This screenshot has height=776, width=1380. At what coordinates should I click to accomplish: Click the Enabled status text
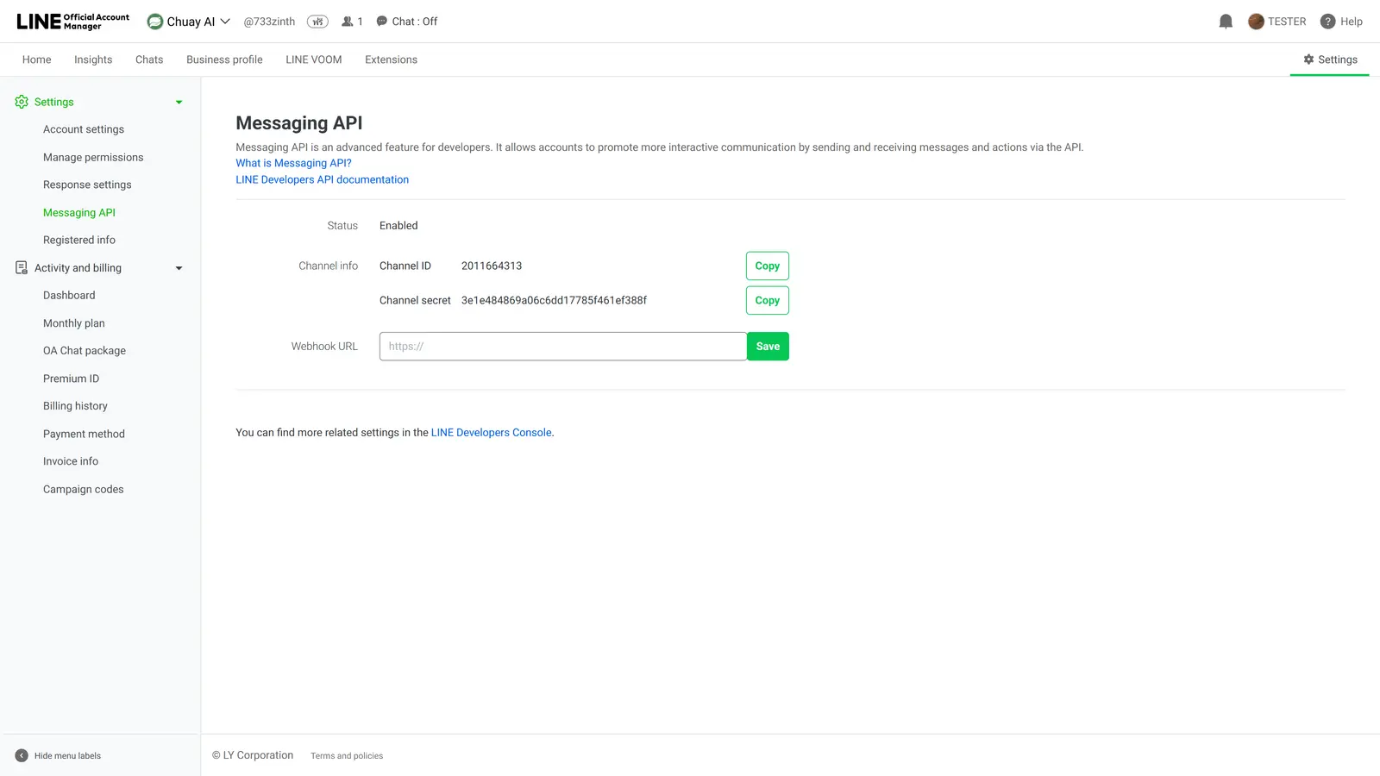click(398, 226)
